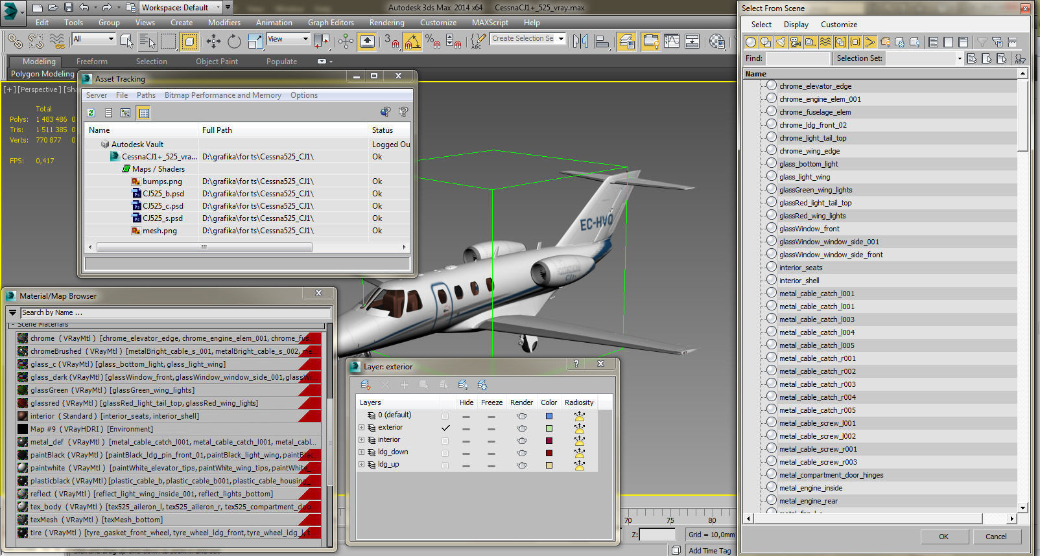Viewport: 1040px width, 556px height.
Task: Open Display menu in Select From Scene
Action: tap(796, 25)
